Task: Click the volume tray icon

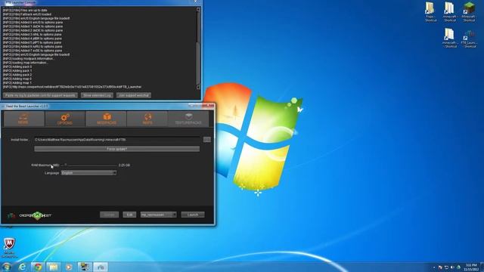Action: (452, 267)
